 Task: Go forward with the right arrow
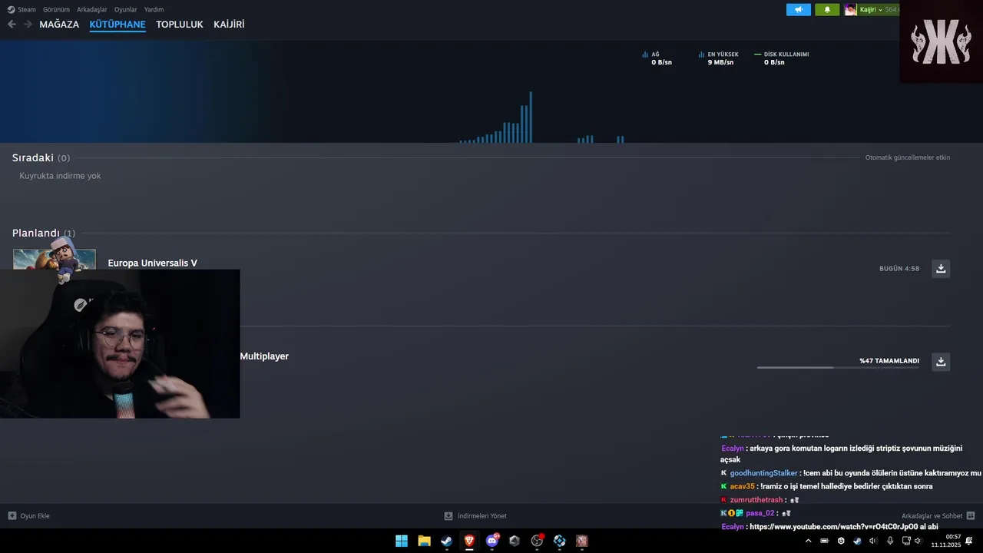pos(28,25)
